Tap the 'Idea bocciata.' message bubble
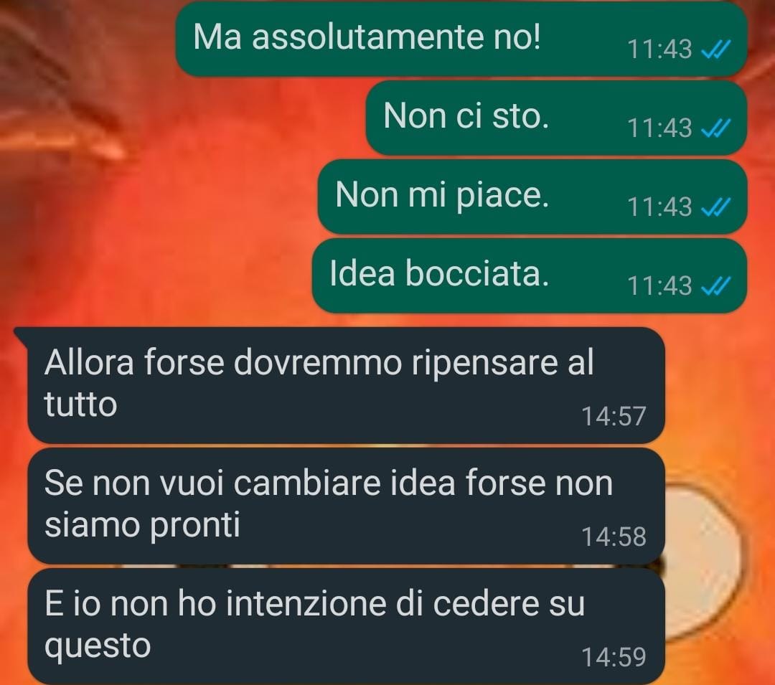The image size is (775, 685). point(530,275)
